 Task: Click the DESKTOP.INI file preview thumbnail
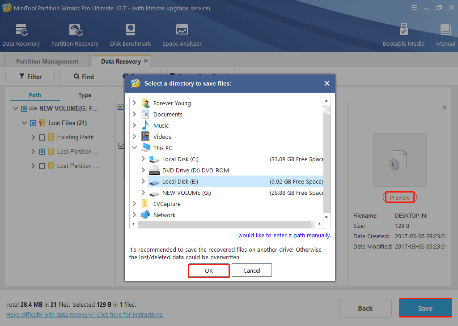[399, 160]
